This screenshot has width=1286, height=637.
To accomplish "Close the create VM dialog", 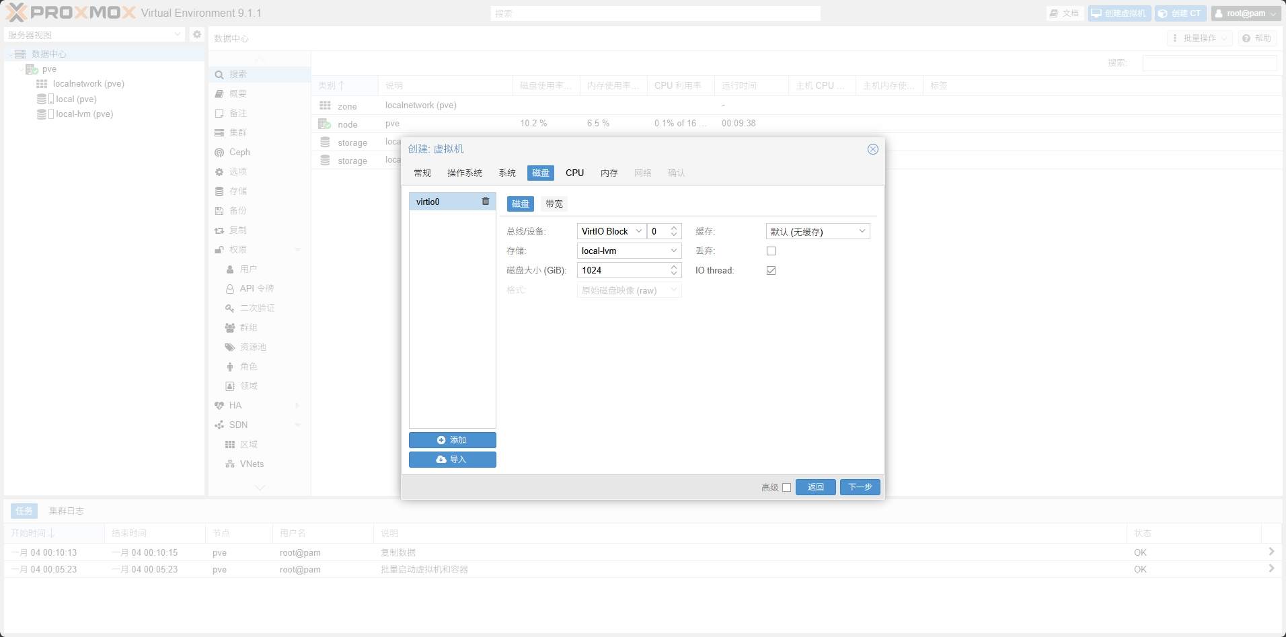I will point(872,149).
